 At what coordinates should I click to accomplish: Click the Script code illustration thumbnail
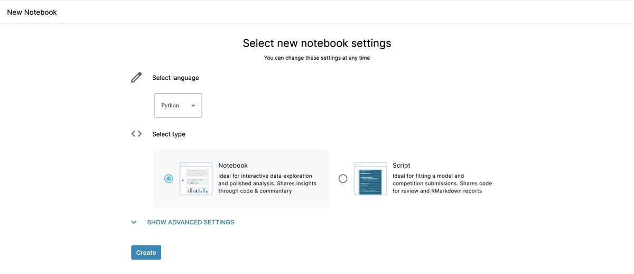370,179
